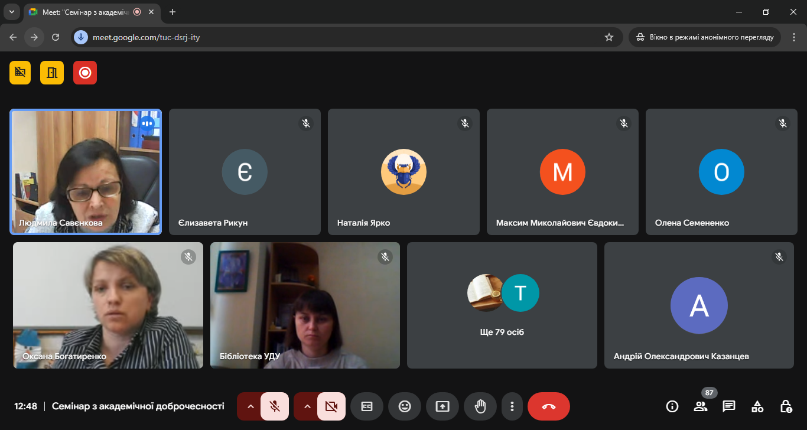807x430 pixels.
Task: Open the three-dot more options menu
Action: click(512, 406)
